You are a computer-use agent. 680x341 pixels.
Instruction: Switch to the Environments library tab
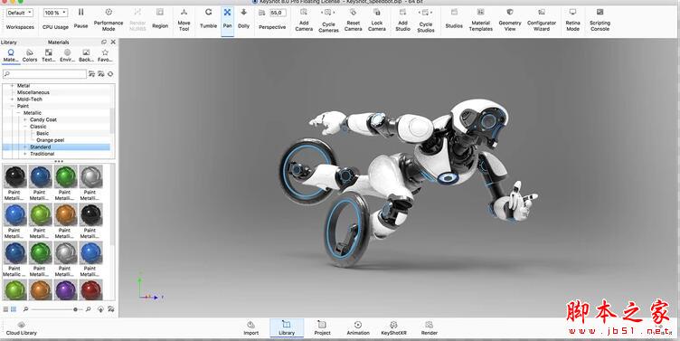(67, 55)
